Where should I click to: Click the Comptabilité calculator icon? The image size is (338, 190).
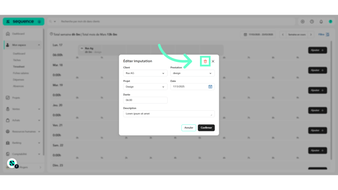pos(8,154)
